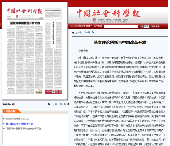170x146 pixels.
Task: Click the right arrow icon beside 下一篇
Action: pos(93,32)
